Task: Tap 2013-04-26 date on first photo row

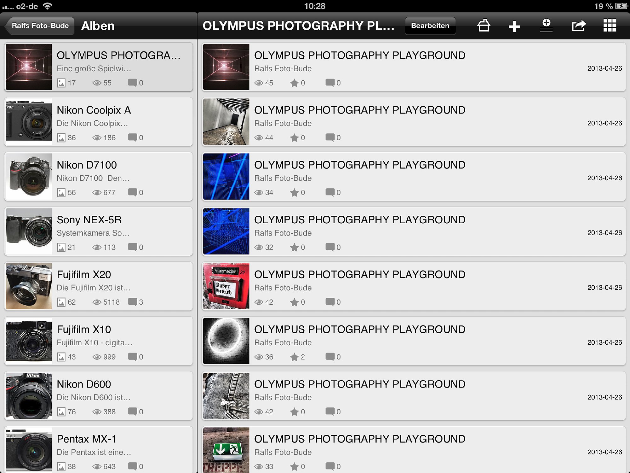Action: click(x=604, y=68)
